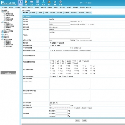Open the 模板 (Template) top navigation icon

[x=38, y=3]
